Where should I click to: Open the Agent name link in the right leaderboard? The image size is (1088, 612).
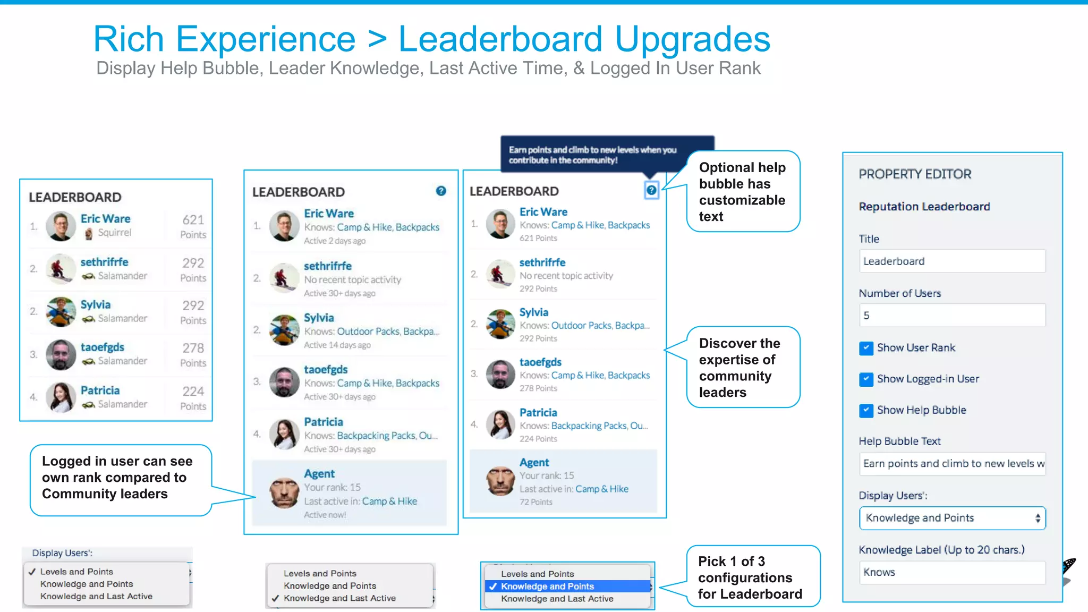[534, 463]
